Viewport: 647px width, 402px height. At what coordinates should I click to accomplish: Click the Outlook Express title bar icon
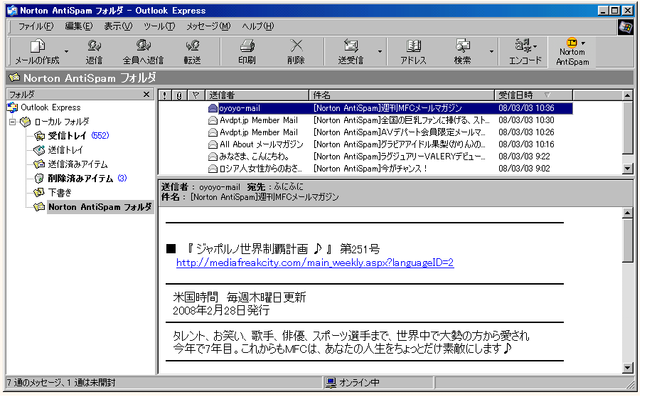(x=12, y=11)
